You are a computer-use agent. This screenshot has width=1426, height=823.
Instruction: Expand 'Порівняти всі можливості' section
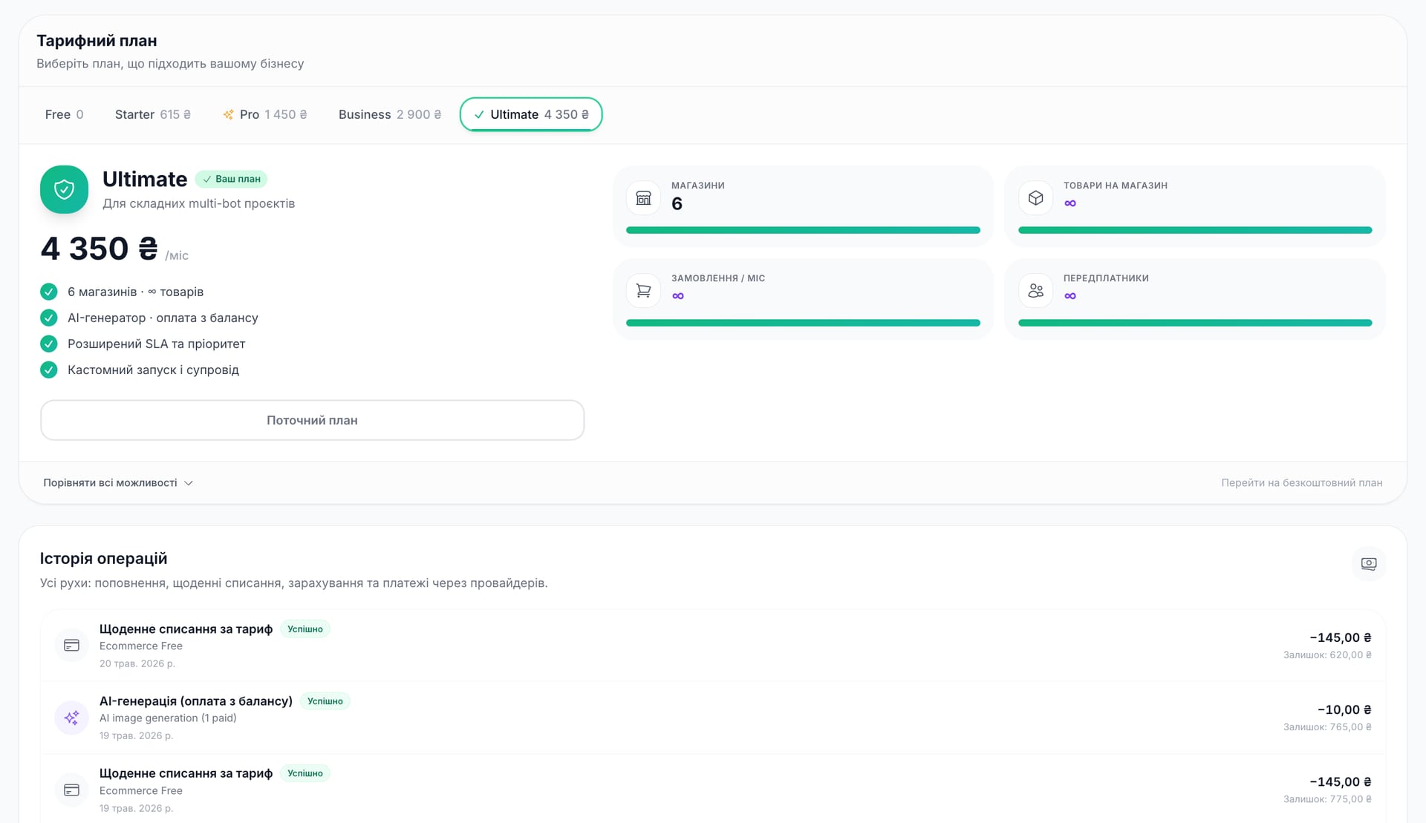point(118,482)
